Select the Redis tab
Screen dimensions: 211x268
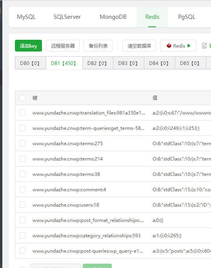coord(152,17)
